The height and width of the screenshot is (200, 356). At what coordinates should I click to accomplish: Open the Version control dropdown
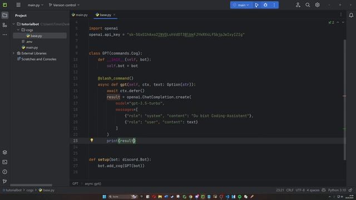pyautogui.click(x=65, y=5)
